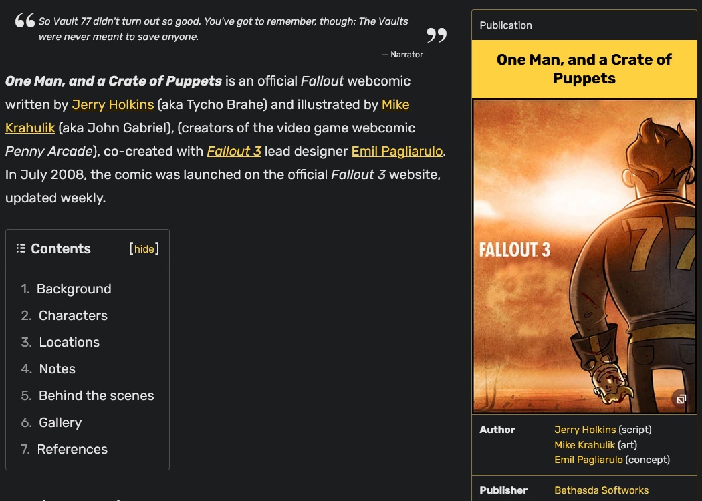Open the Jerry Holkins link in intro paragraph
Image resolution: width=702 pixels, height=501 pixels.
click(113, 105)
